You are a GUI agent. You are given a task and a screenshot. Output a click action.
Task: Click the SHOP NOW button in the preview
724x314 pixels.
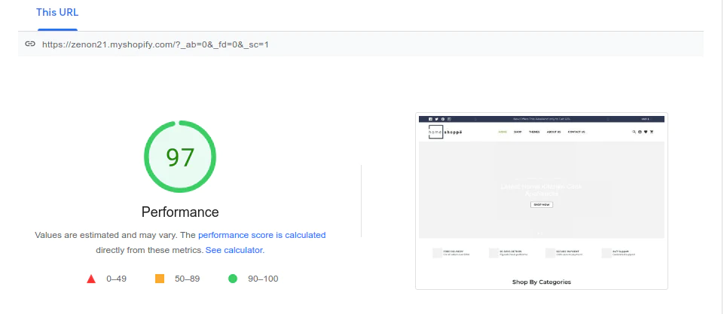[x=541, y=205]
